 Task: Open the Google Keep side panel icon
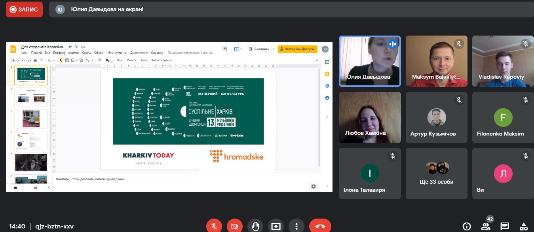327,74
